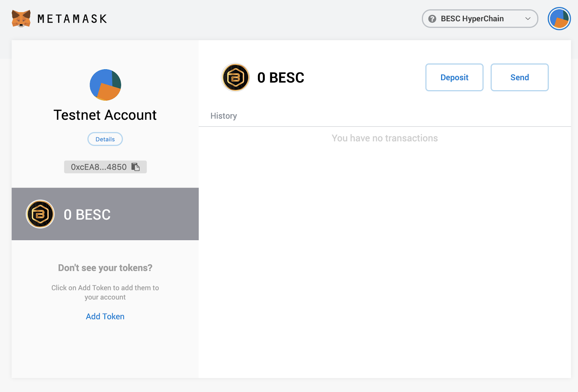578x392 pixels.
Task: Click the METAMASK wordmark text
Action: click(x=72, y=19)
